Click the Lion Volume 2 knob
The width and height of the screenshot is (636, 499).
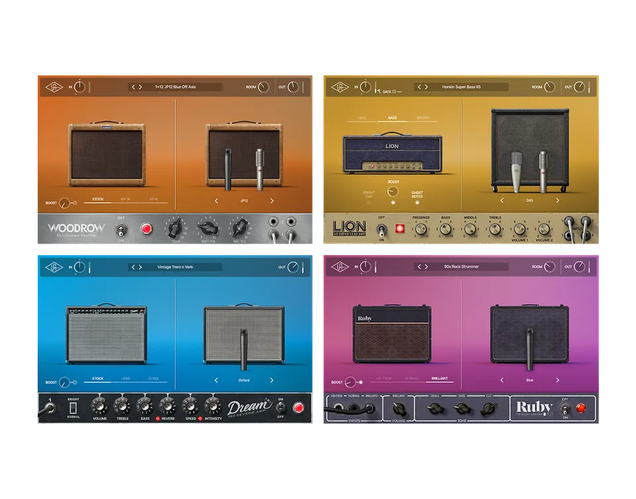pyautogui.click(x=544, y=229)
